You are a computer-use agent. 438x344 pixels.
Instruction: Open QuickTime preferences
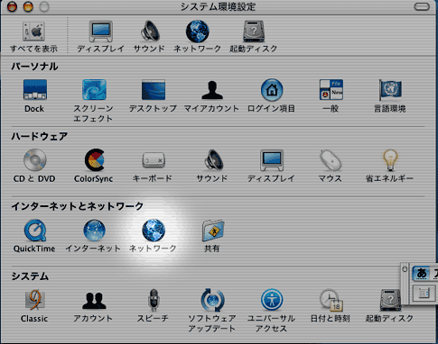click(x=35, y=231)
